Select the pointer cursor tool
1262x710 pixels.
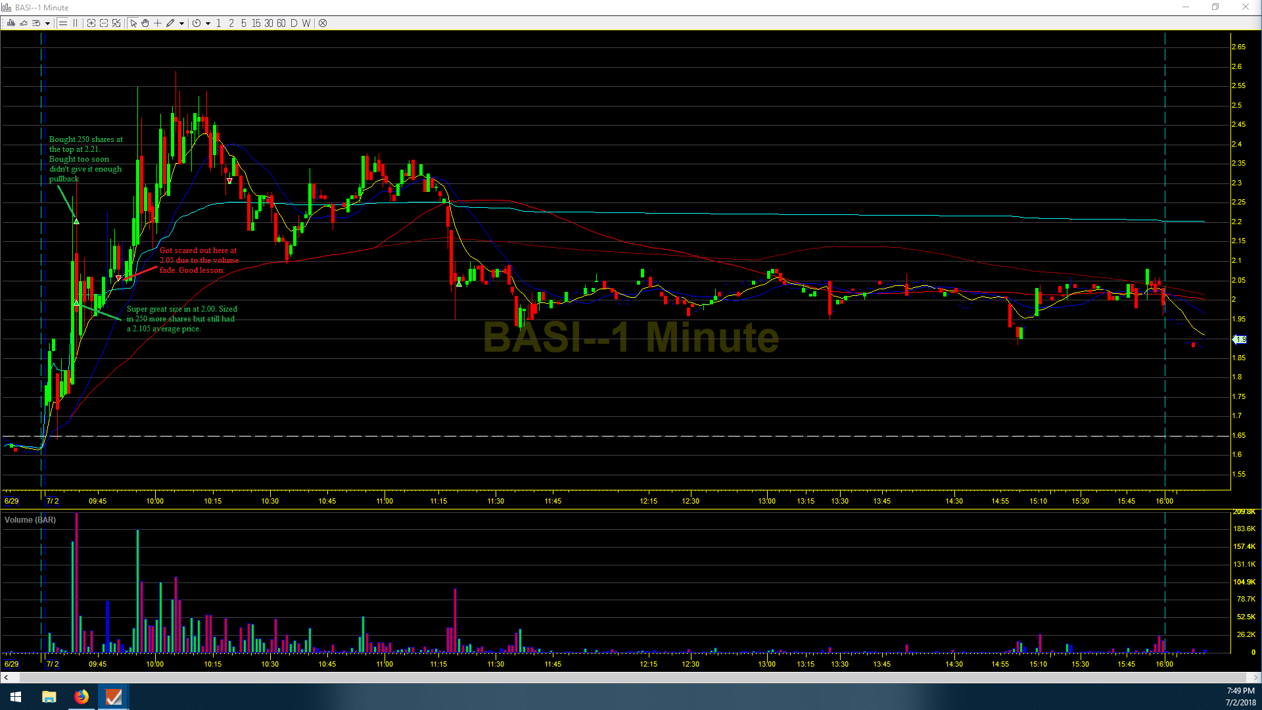point(133,23)
